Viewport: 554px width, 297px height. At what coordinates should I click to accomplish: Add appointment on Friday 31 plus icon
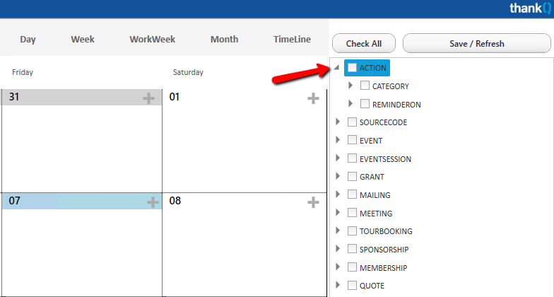tap(148, 98)
